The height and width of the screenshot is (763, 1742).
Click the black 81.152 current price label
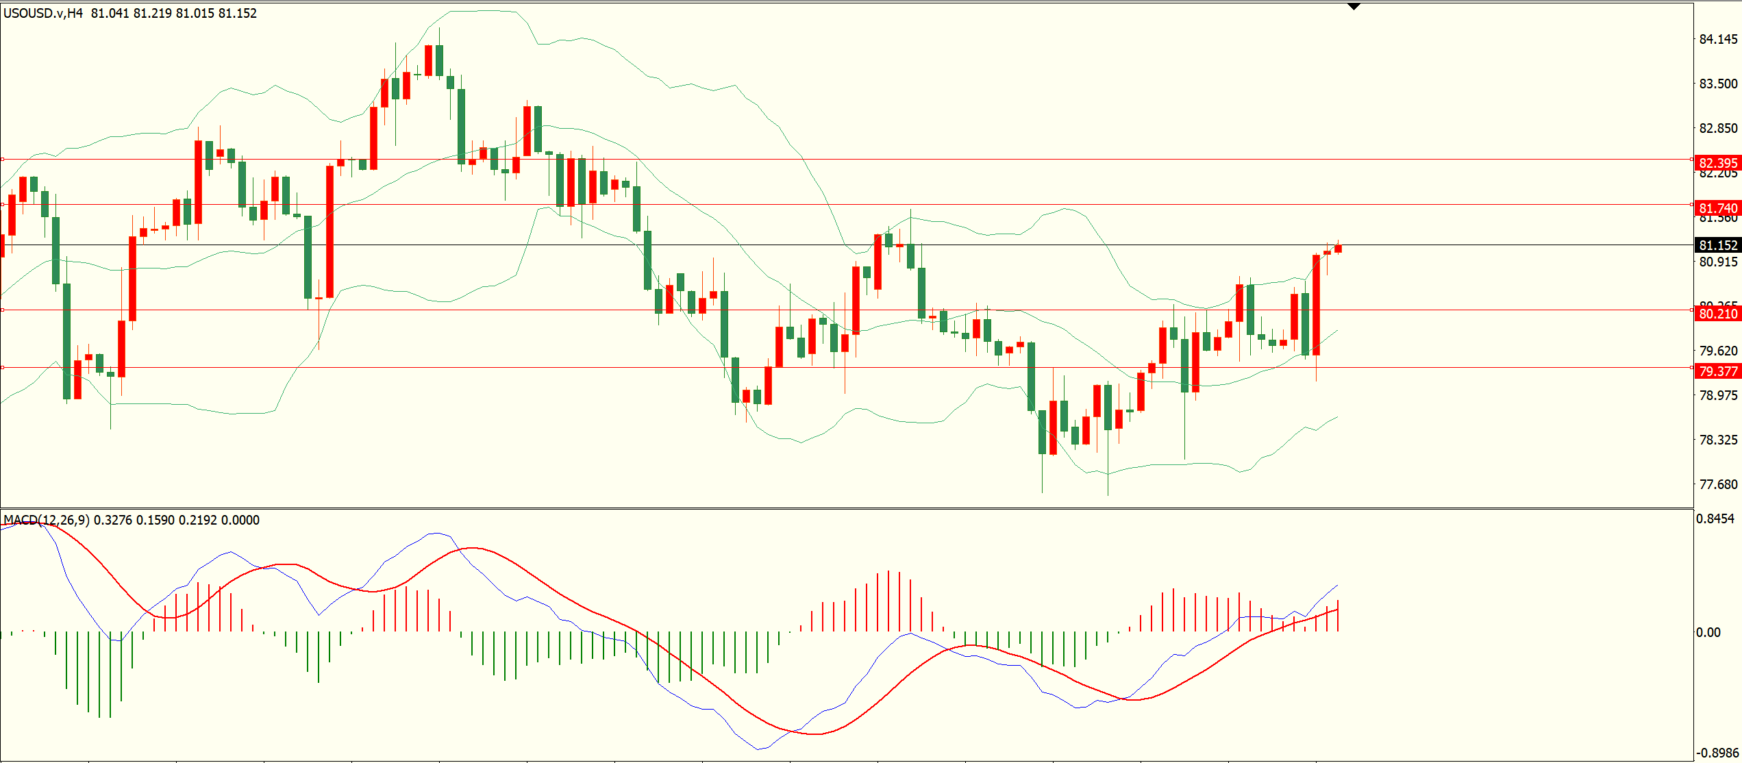1718,245
